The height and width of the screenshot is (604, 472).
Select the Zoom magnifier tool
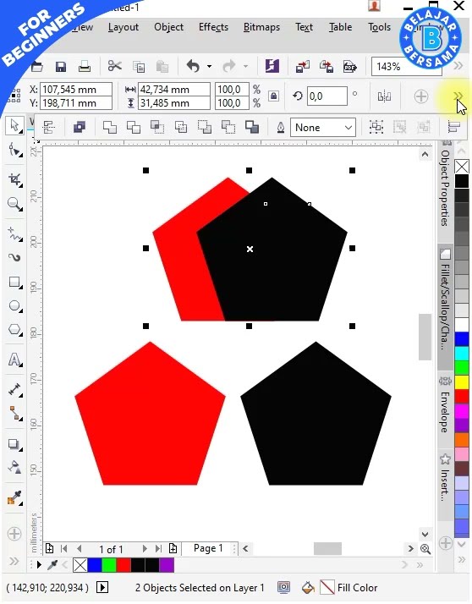click(x=14, y=203)
